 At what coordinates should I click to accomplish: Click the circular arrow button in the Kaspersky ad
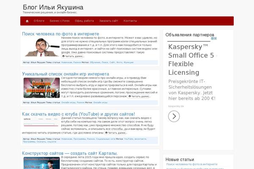point(174,116)
